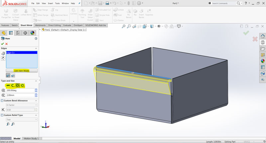Adjust the radius value spinner arrows
The height and width of the screenshot is (143, 266).
click(36, 95)
